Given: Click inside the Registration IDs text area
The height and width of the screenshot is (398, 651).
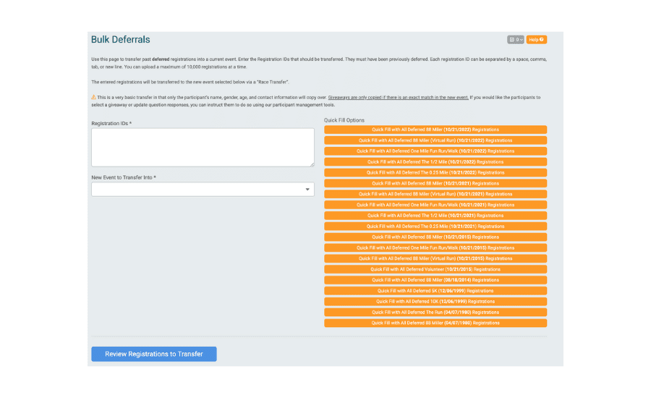Looking at the screenshot, I should pyautogui.click(x=203, y=147).
